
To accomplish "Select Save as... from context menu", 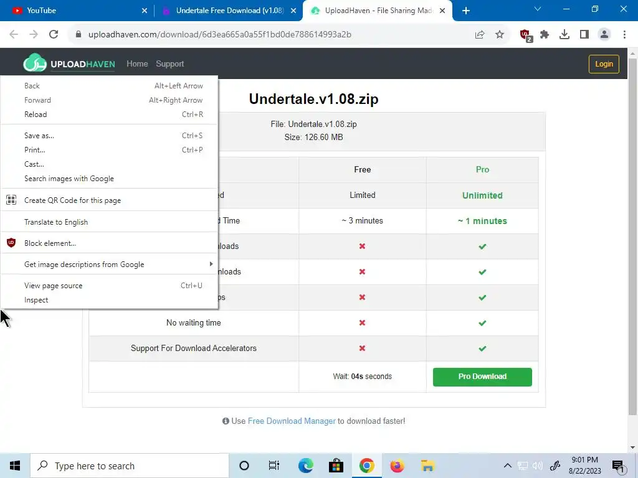I will click(x=109, y=135).
